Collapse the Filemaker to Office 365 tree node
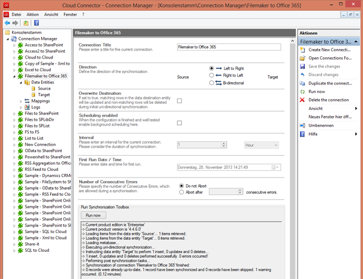 pos(14,76)
